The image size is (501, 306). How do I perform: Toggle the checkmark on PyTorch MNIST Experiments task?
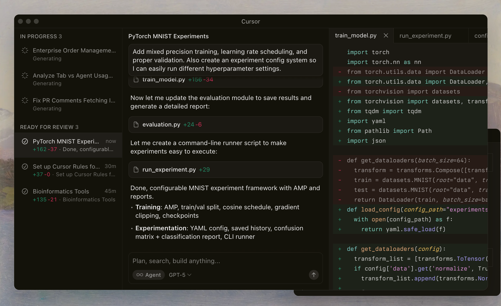pos(25,142)
